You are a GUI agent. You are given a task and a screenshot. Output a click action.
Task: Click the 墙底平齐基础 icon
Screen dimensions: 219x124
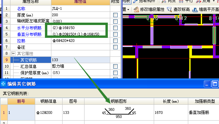click(x=195, y=10)
